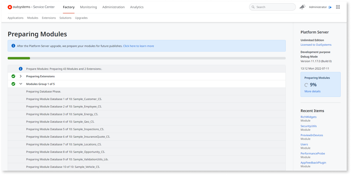
Task: Click the 'Click here to learn more' link
Action: click(x=138, y=46)
